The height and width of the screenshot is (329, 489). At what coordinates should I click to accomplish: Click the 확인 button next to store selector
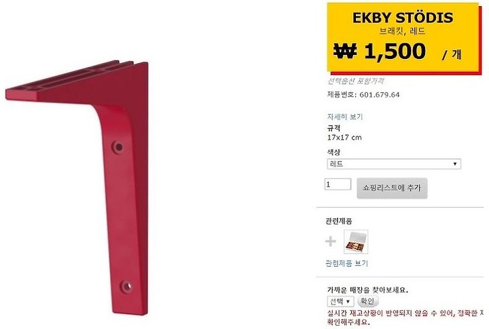click(x=367, y=301)
